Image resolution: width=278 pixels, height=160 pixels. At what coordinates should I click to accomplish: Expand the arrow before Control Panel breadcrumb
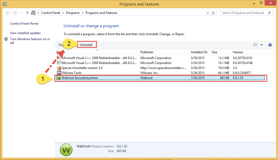[x=38, y=13]
